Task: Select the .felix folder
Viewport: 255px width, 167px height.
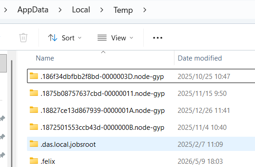Action: tap(141, 161)
